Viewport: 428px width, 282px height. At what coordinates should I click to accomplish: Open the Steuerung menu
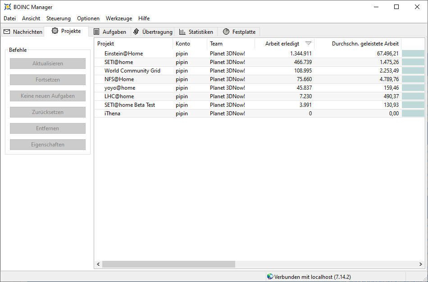coord(59,18)
